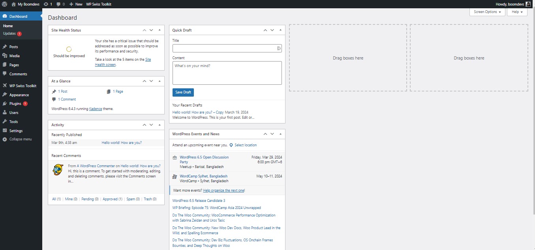Image resolution: width=535 pixels, height=250 pixels.
Task: Filter comments by Pending (0)
Action: (90, 199)
